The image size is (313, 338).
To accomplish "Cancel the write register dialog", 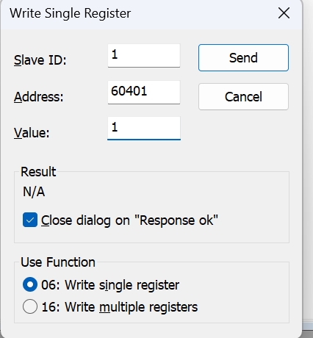I will [243, 97].
